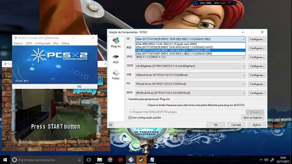Click 'Abrir no Explorer' button
The width and height of the screenshot is (292, 164).
point(252,118)
